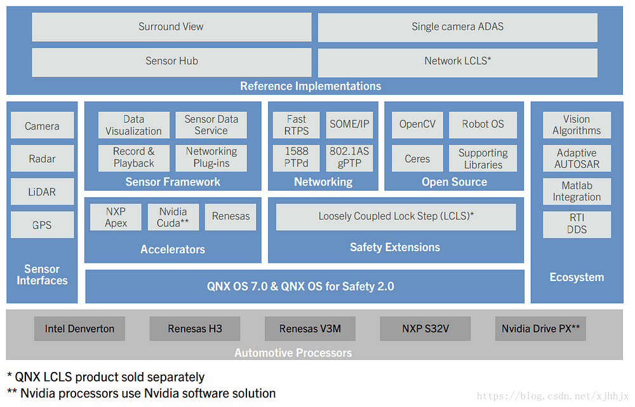Click the Radar box

pos(42,158)
